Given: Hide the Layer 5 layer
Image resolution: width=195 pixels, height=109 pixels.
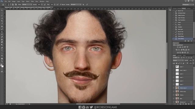Looking at the screenshot, I should (174, 84).
